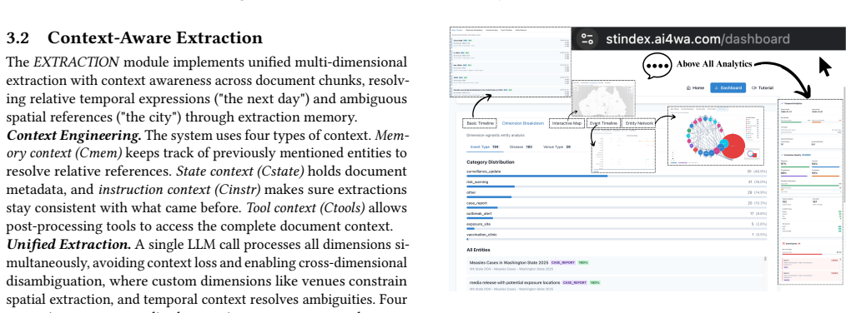Select the Venue Type 28 sub-tab
Screen dimensions: 851x313
(556, 147)
